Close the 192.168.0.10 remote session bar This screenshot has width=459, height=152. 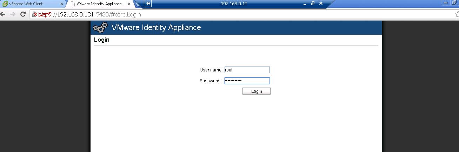(321, 4)
